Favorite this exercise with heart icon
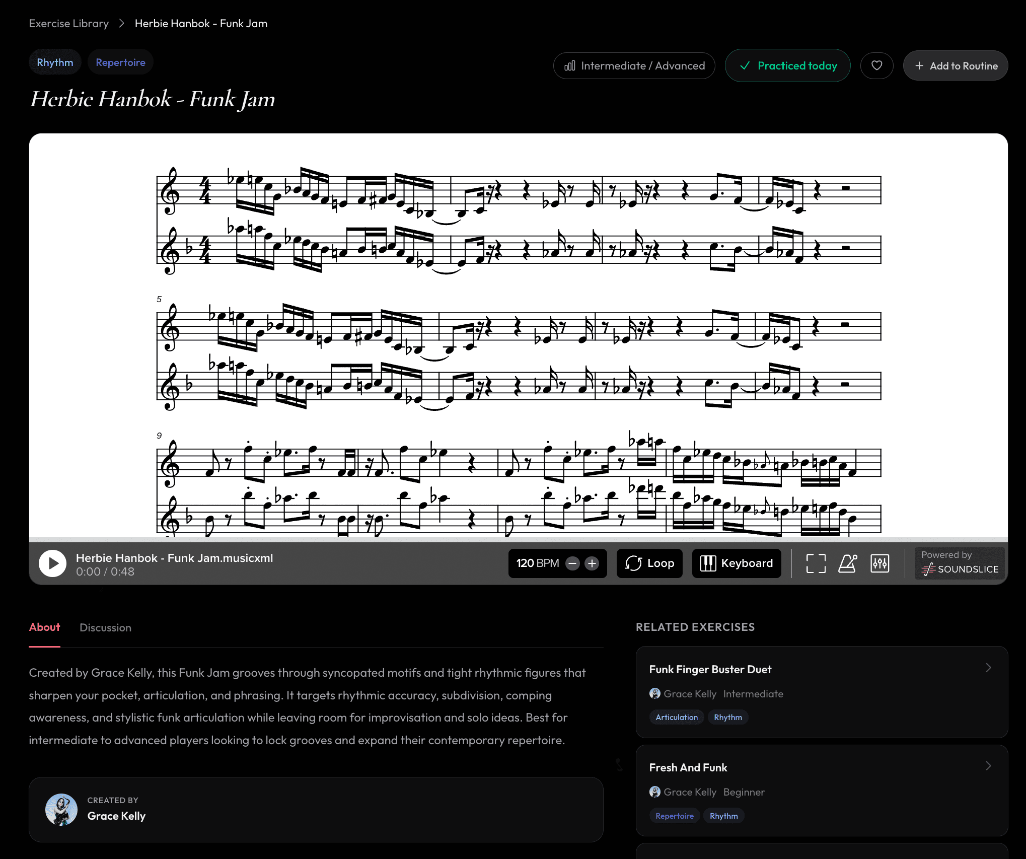The width and height of the screenshot is (1026, 859). click(x=876, y=65)
